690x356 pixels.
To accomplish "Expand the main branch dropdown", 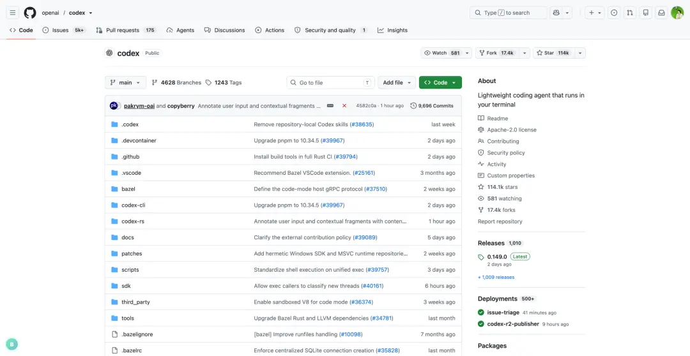I will tap(125, 83).
